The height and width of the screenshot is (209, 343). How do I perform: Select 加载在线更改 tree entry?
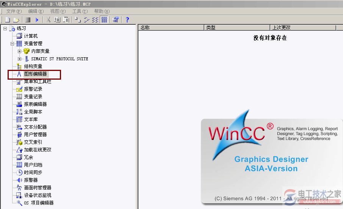coord(38,150)
